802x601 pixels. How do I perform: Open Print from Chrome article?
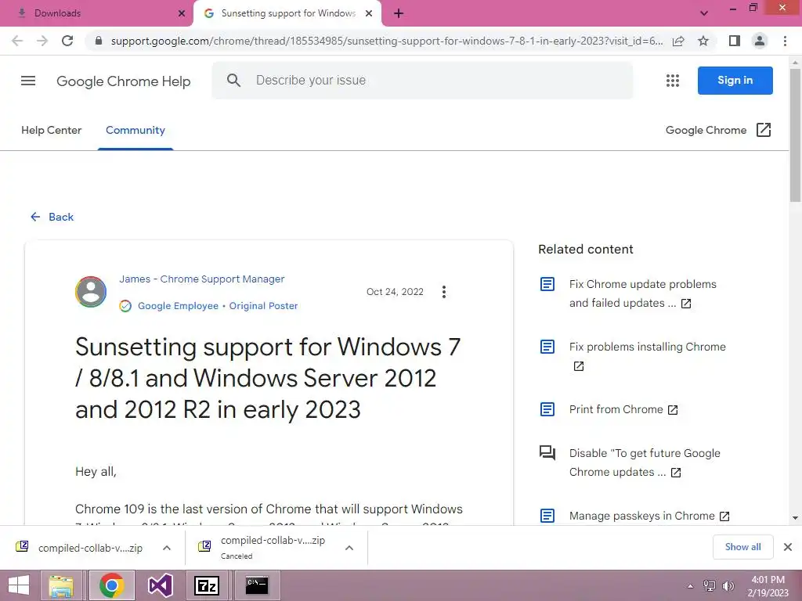click(x=623, y=409)
